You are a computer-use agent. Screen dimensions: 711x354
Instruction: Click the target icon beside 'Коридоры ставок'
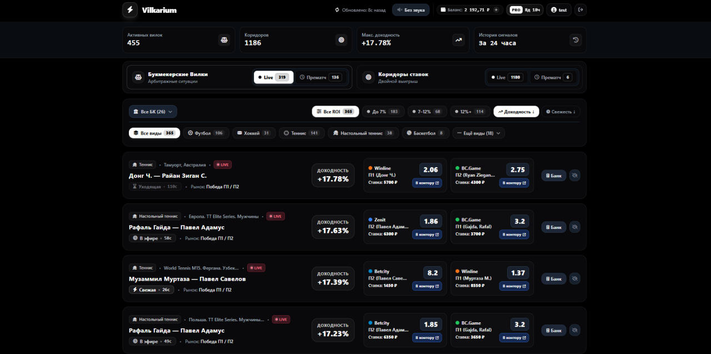click(368, 77)
